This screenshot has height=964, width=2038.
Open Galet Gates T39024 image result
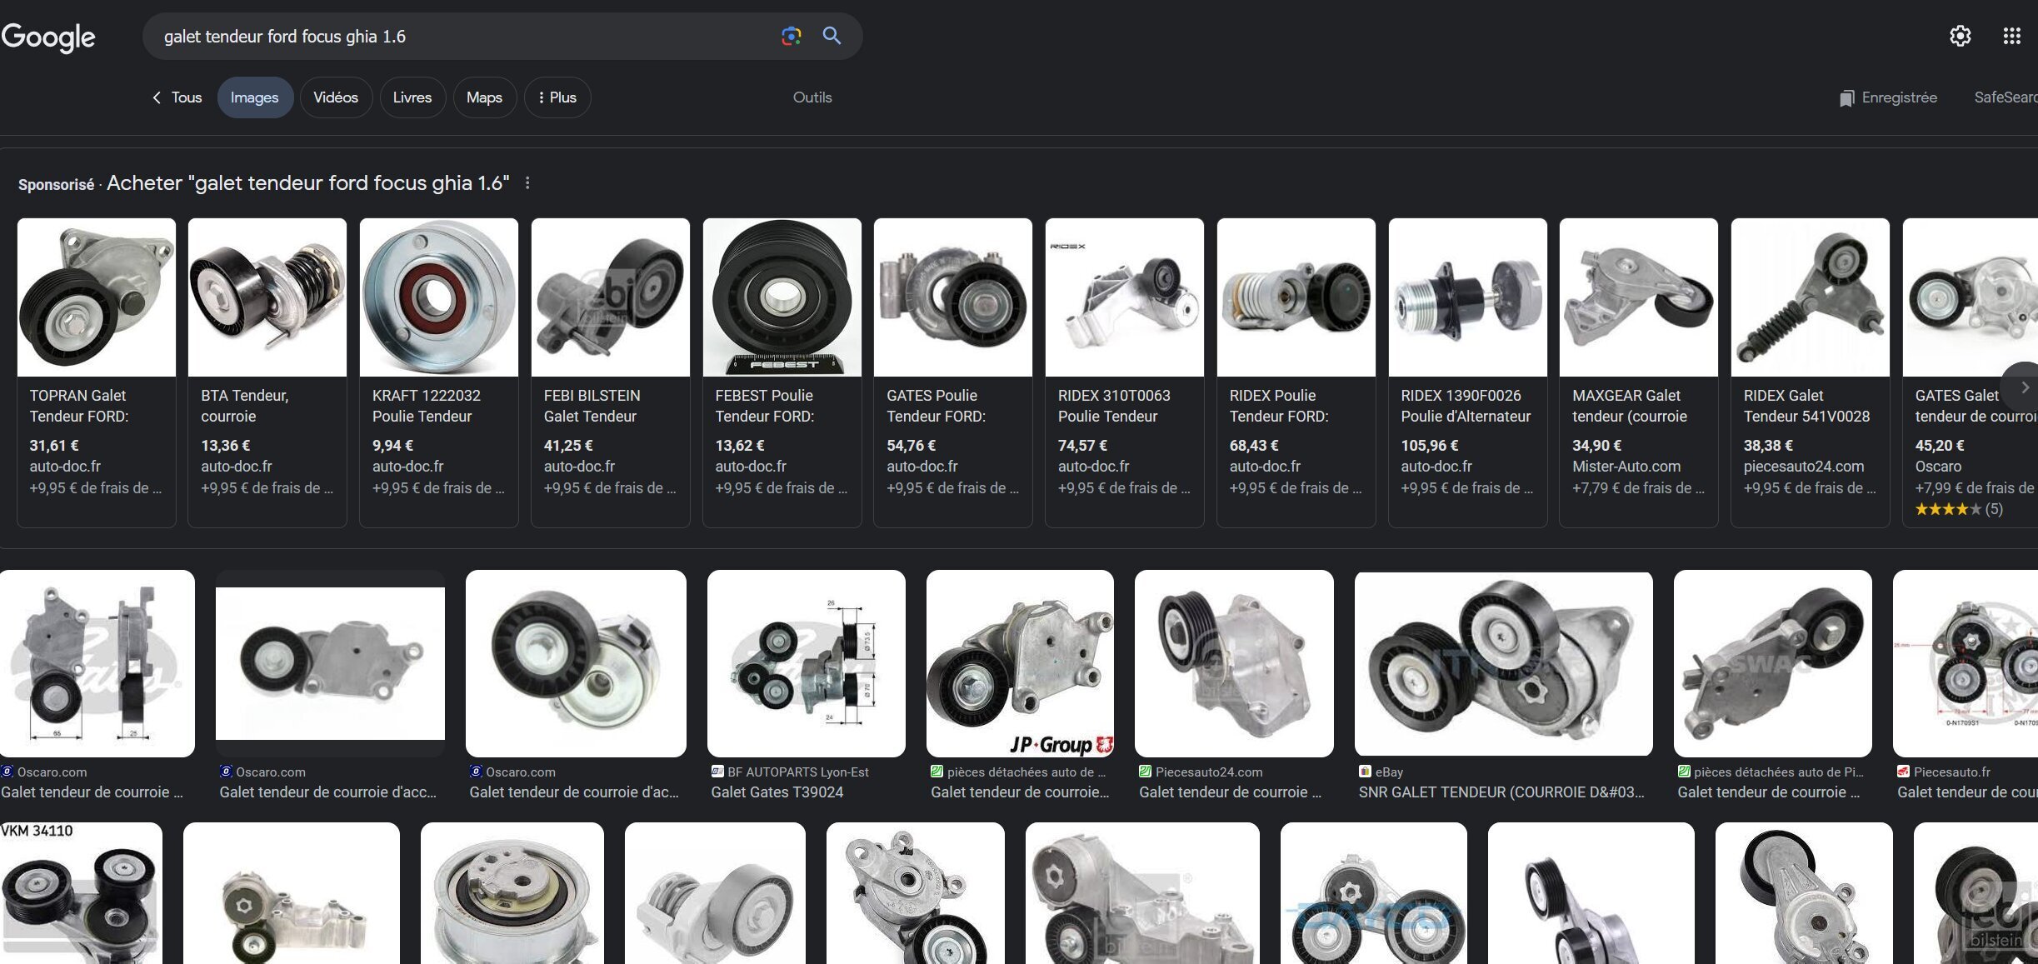pos(807,663)
